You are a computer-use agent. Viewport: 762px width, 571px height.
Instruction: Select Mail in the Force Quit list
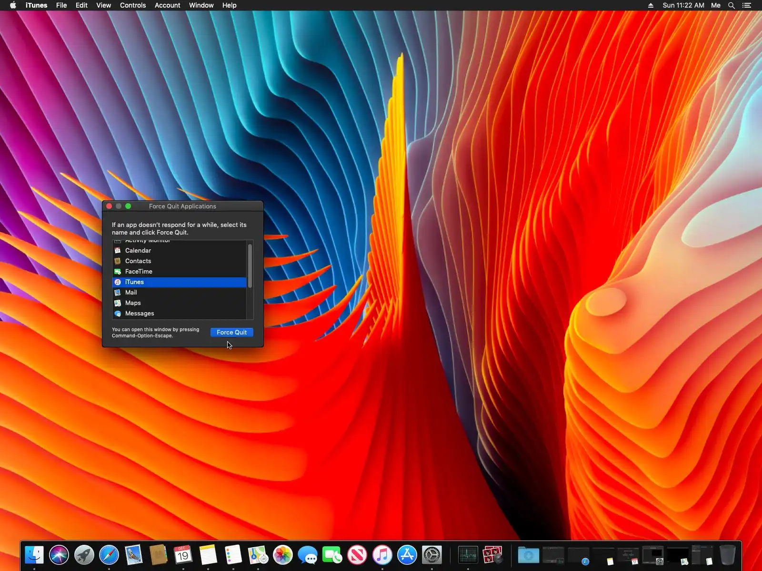pos(180,292)
